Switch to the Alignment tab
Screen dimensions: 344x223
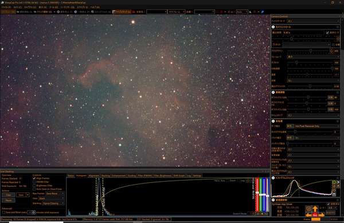tap(94, 175)
